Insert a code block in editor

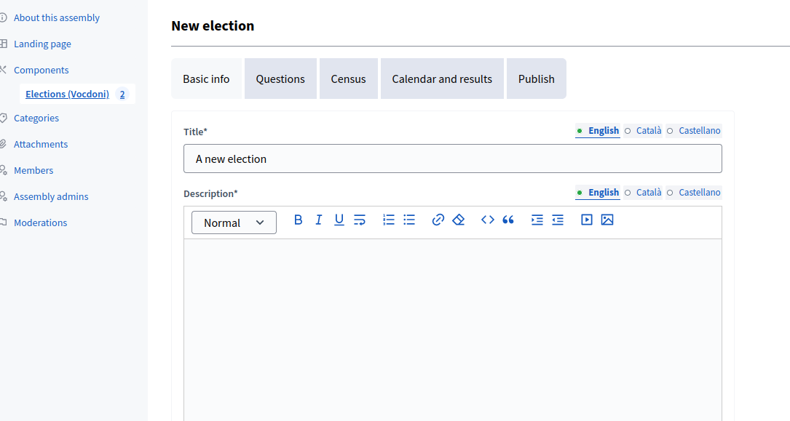(x=487, y=220)
